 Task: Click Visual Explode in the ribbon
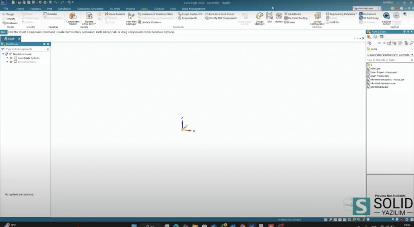click(x=114, y=14)
